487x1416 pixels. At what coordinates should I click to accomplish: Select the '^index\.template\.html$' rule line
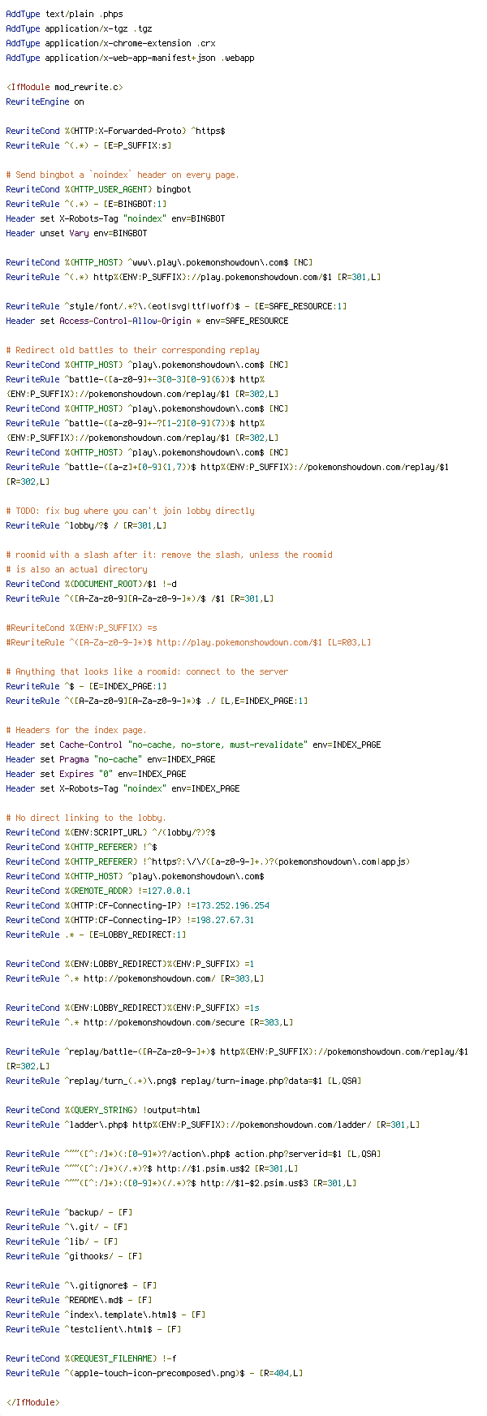pyautogui.click(x=106, y=1315)
